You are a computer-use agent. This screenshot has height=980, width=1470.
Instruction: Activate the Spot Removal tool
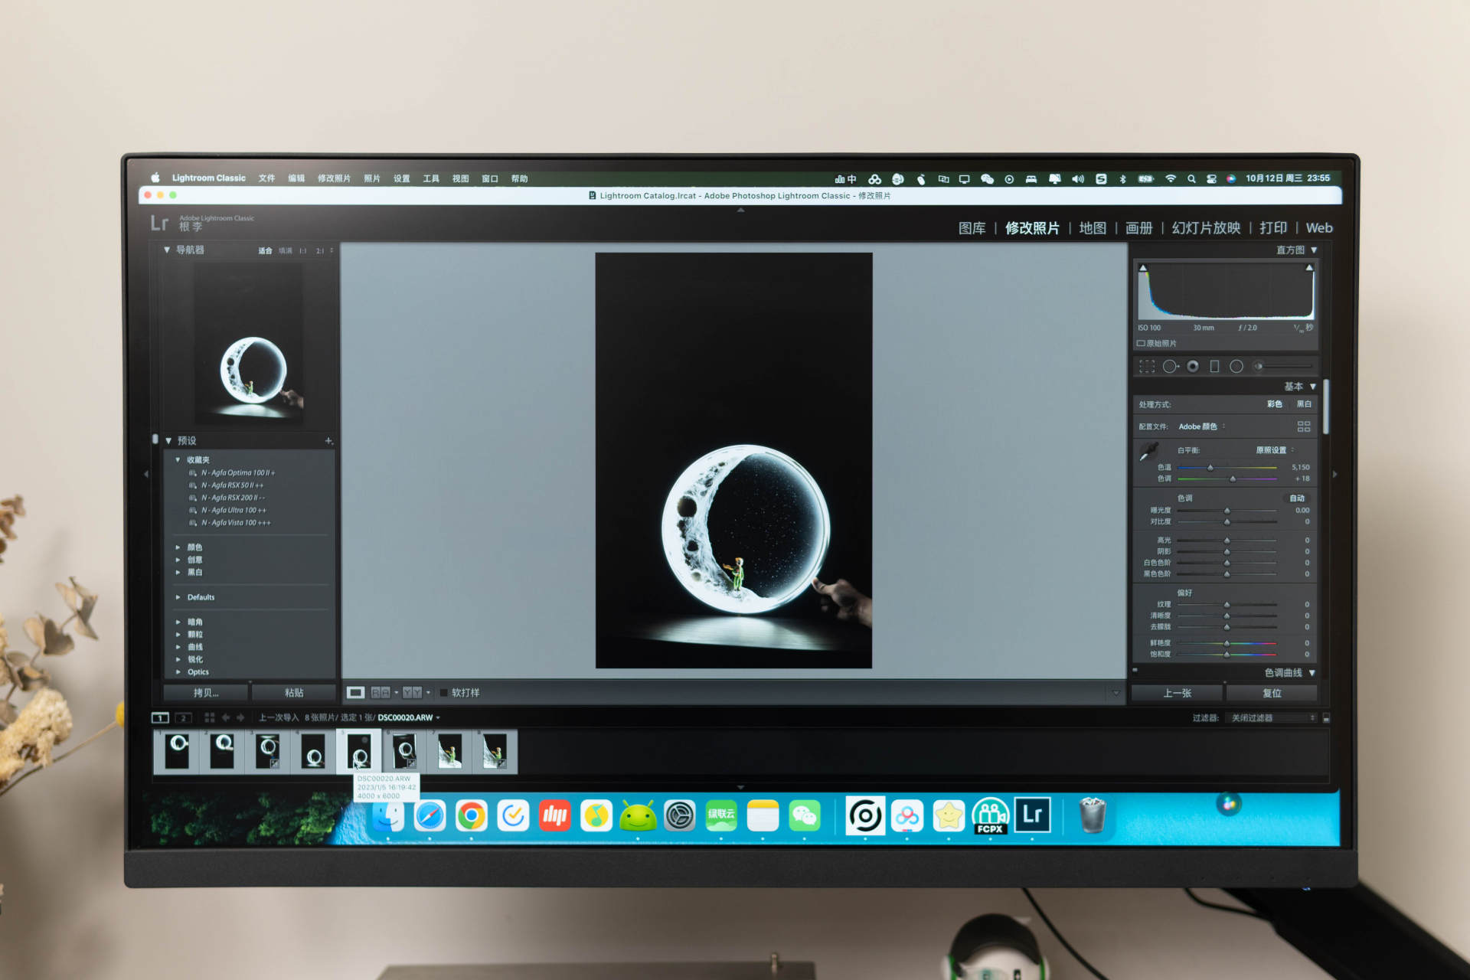(1170, 367)
